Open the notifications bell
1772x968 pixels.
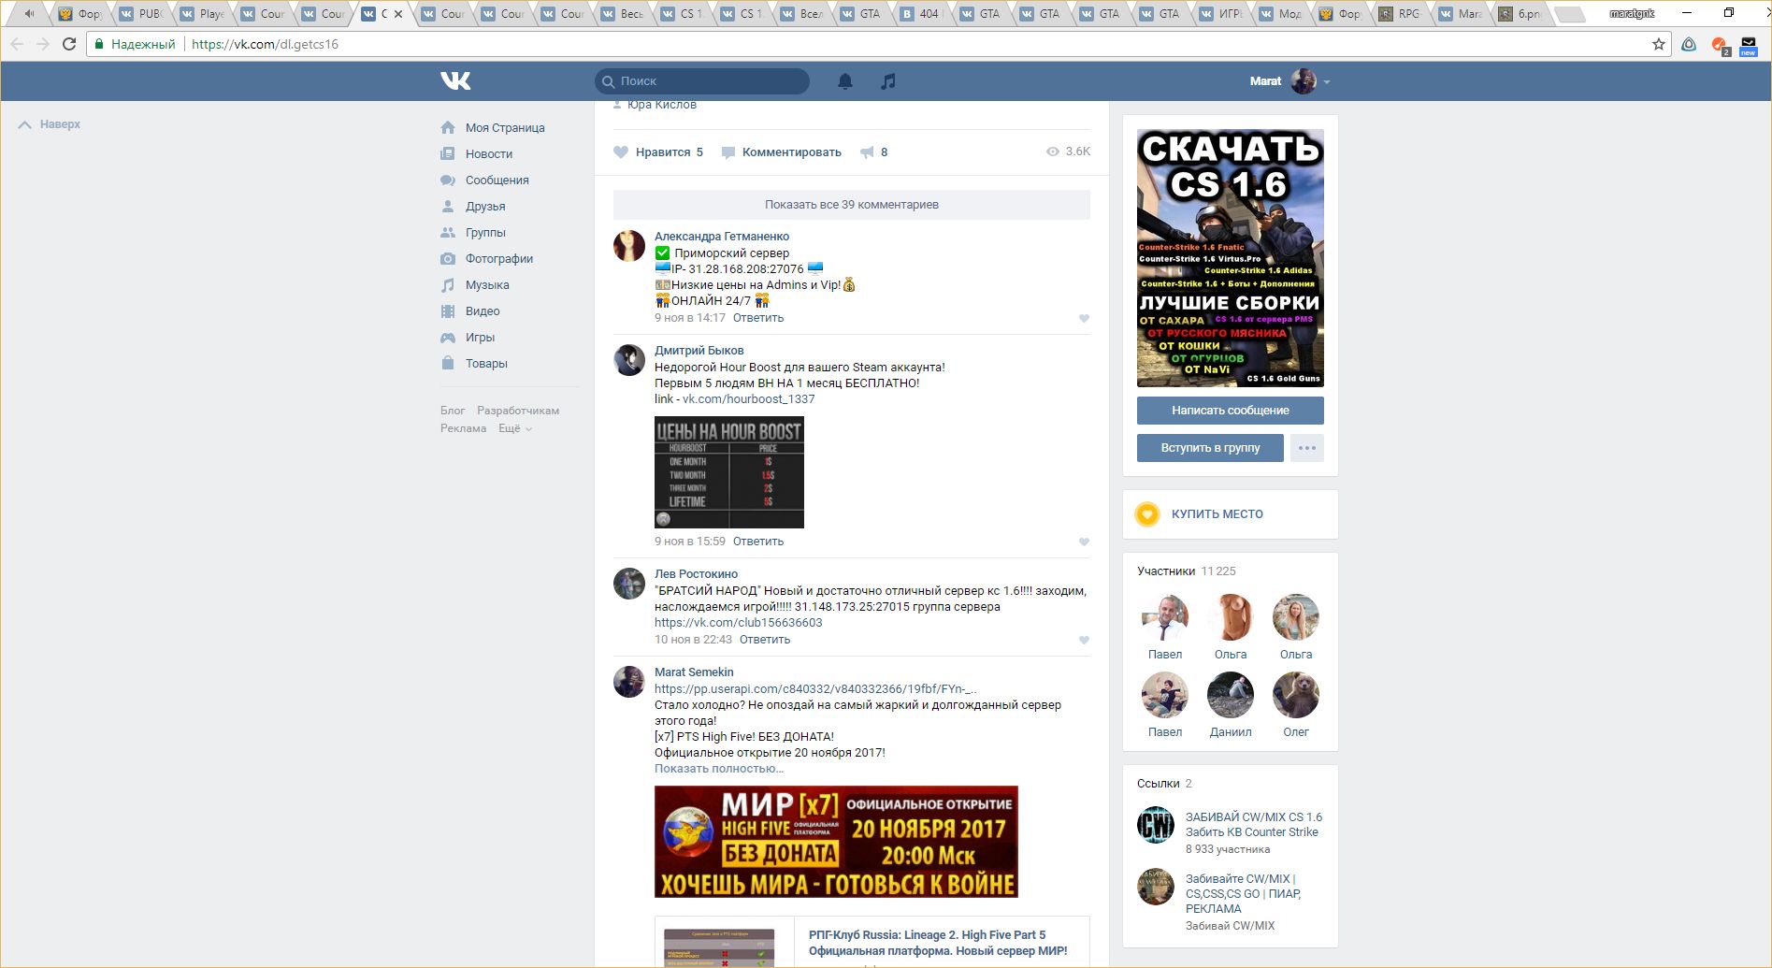tap(845, 81)
